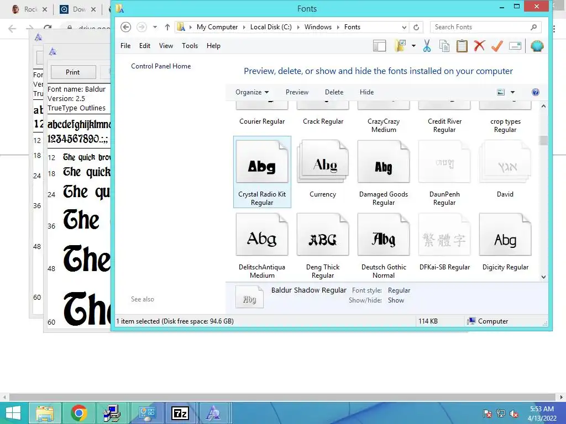Viewport: 566px width, 424px height.
Task: Select the Deutsch Gothic Normal font
Action: click(x=384, y=245)
